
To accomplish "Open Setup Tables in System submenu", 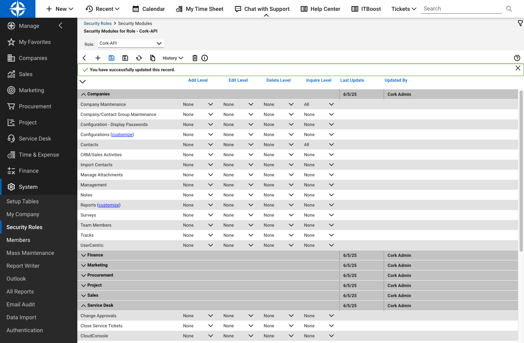I will [x=23, y=201].
